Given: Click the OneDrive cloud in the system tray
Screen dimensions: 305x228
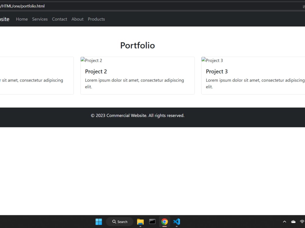Looking at the screenshot, I should [x=293, y=222].
